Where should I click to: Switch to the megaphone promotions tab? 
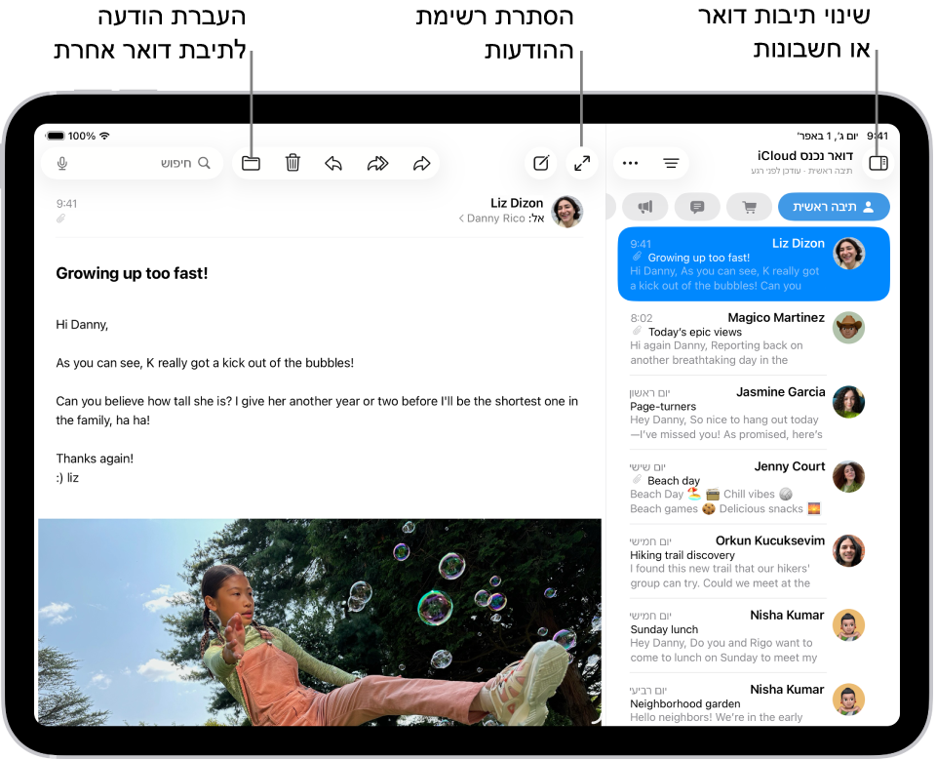tap(644, 207)
